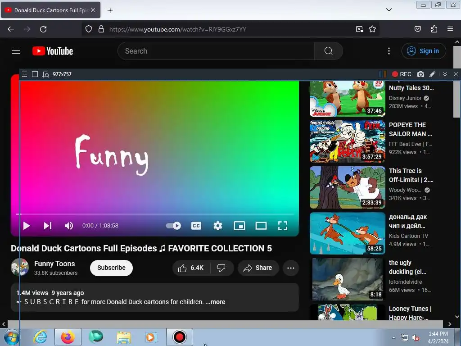This screenshot has height=346, width=461.
Task: Open picture-in-picture icon in address bar
Action: 359,29
